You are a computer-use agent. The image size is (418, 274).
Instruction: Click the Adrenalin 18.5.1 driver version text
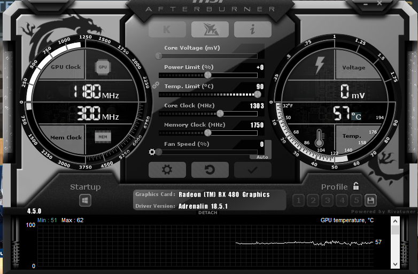[x=203, y=206]
